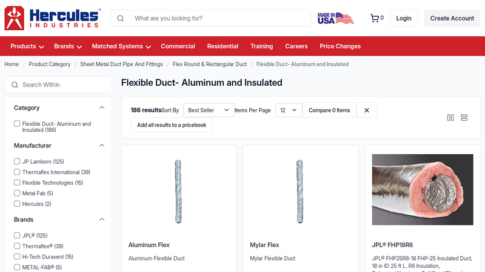This screenshot has width=485, height=272.
Task: Check METAL-FAB brand filter
Action: coord(17,267)
